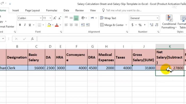This screenshot has height=104, width=186.
Task: Align text left
Action: click(x=66, y=25)
